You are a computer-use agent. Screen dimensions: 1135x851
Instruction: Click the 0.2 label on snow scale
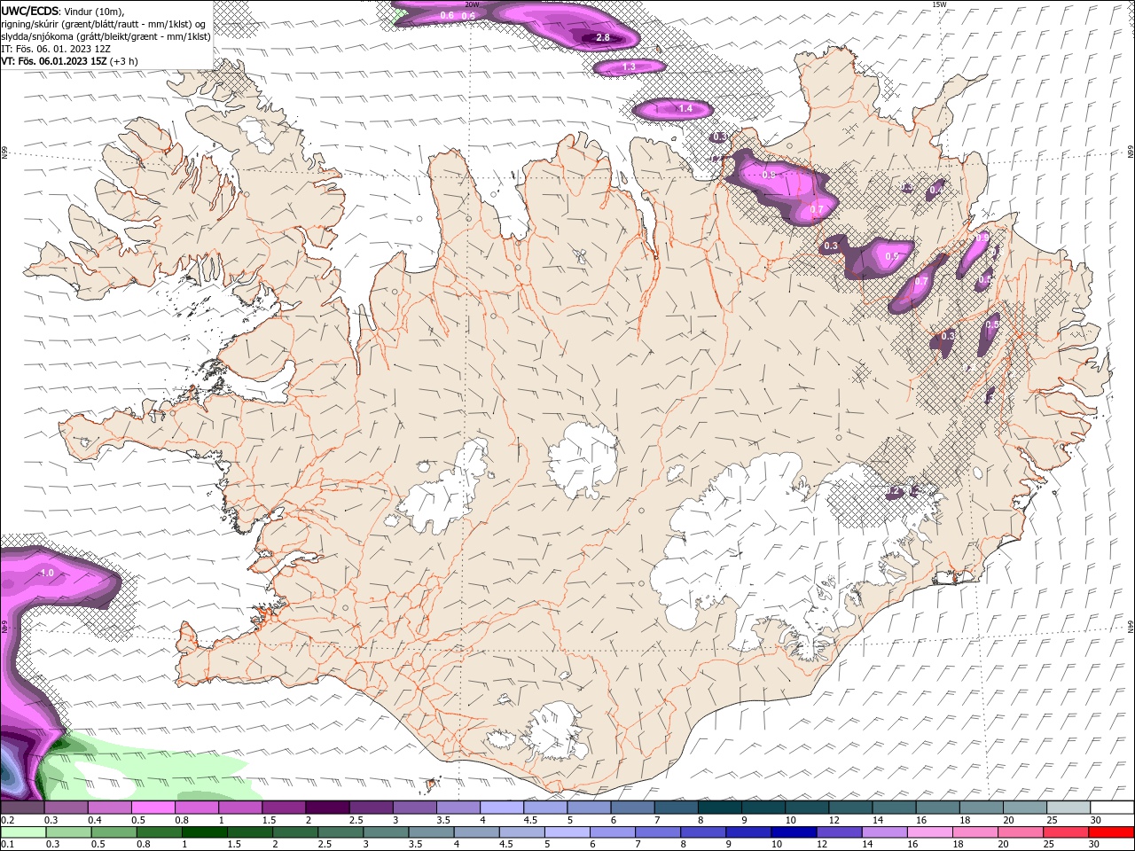8,820
